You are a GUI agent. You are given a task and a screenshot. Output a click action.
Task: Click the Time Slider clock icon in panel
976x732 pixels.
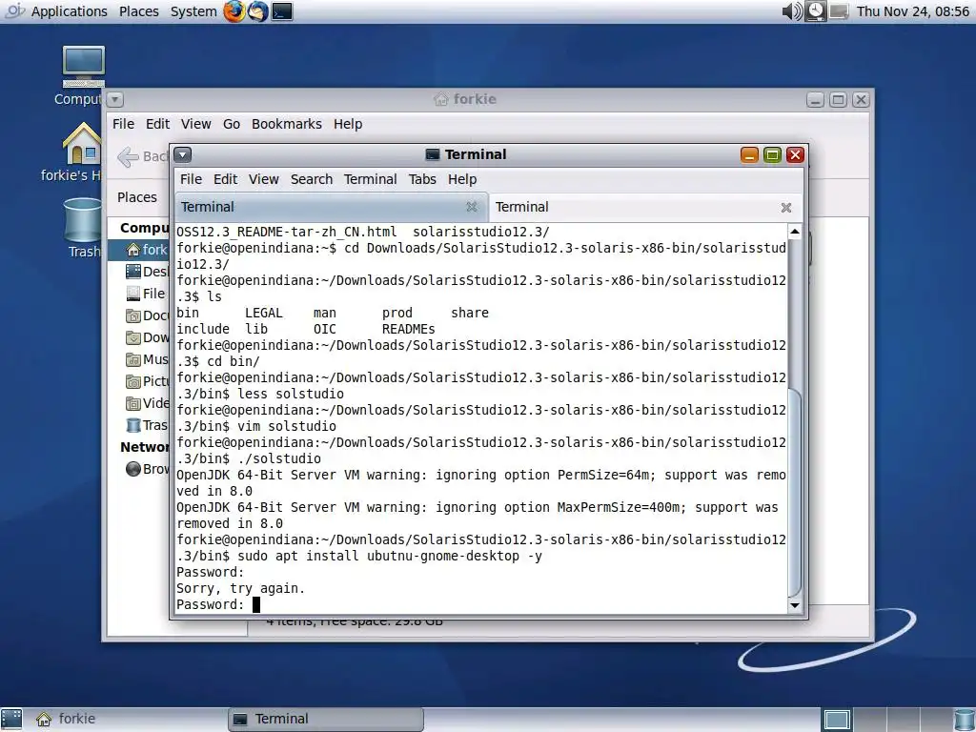pyautogui.click(x=816, y=11)
